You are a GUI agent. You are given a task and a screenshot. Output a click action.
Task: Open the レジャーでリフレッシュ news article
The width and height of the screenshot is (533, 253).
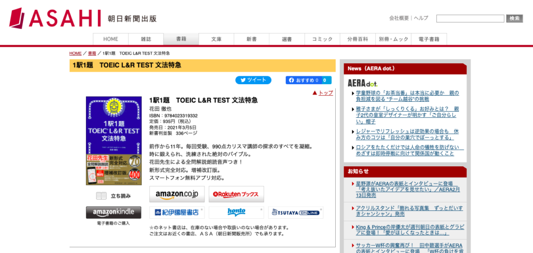click(x=407, y=135)
